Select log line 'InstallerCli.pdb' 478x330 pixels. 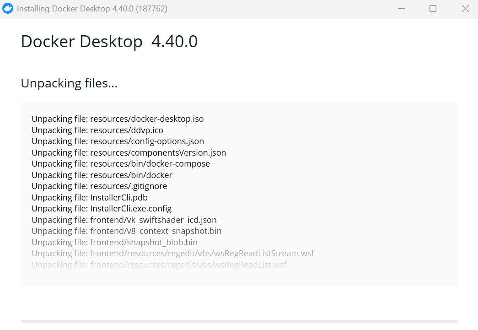90,198
